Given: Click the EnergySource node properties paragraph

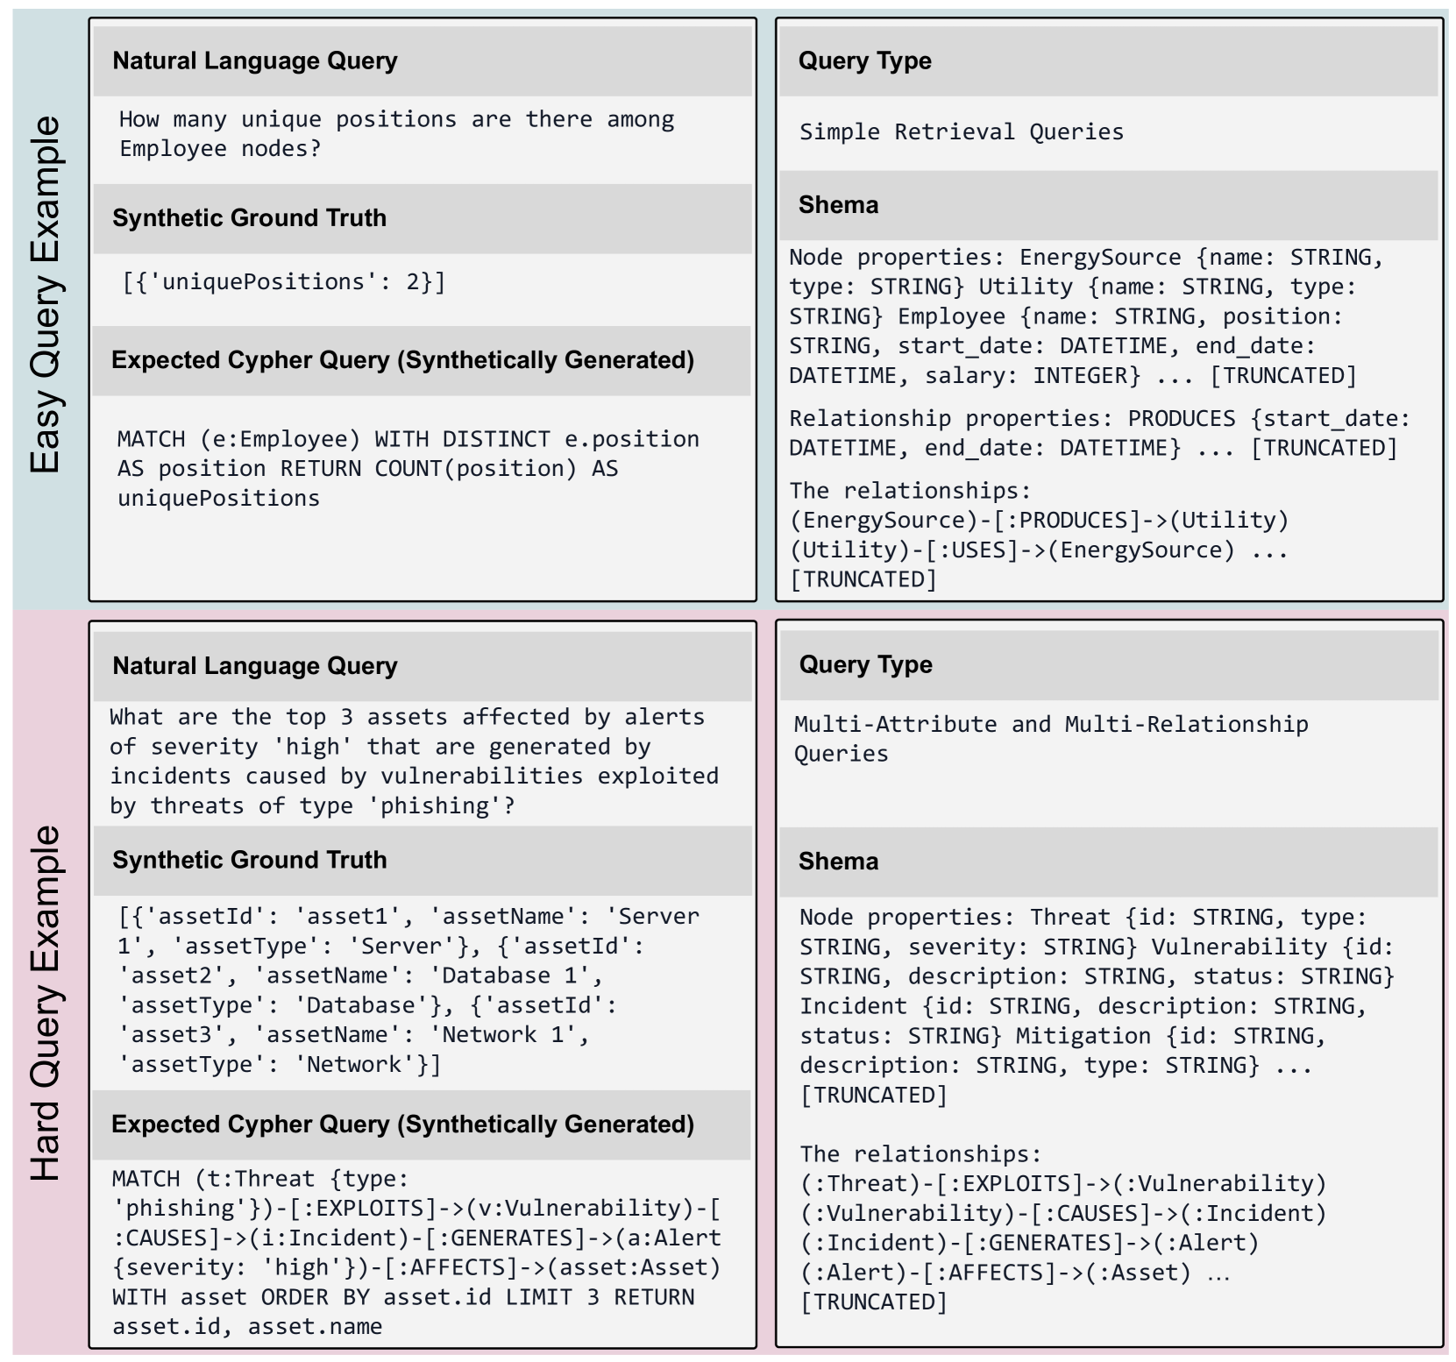Looking at the screenshot, I should (x=1085, y=316).
